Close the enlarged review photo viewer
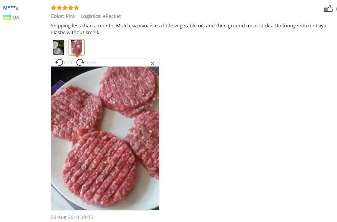 pyautogui.click(x=152, y=63)
